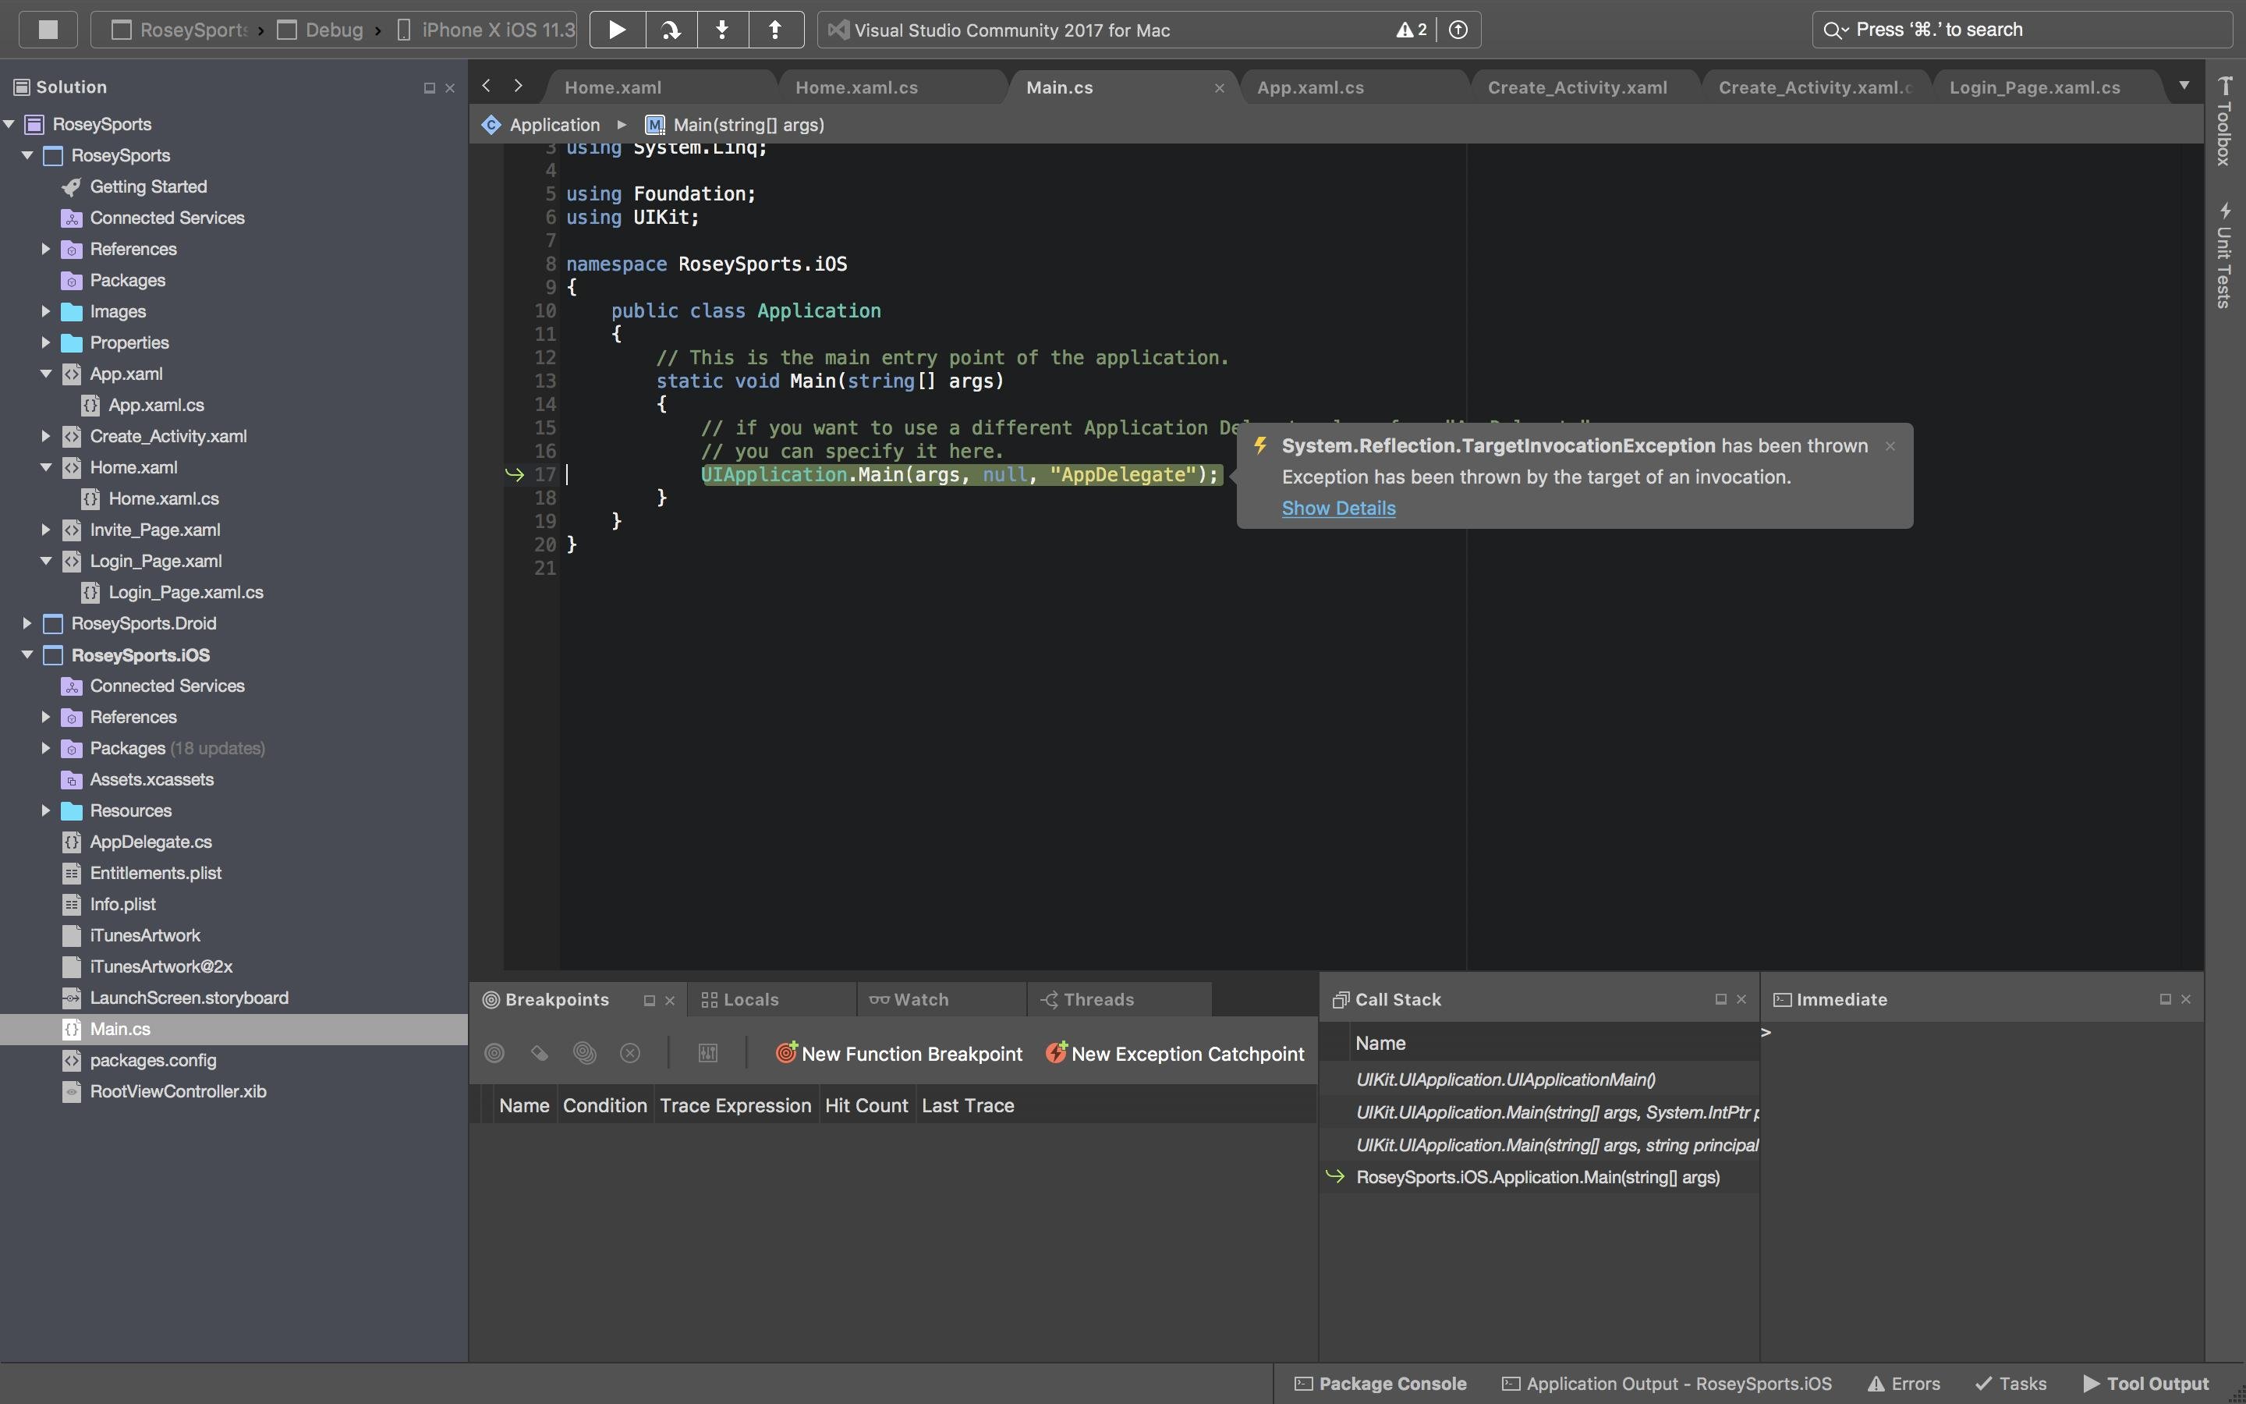
Task: Expand the RoseySports.Droid project node
Action: [x=27, y=623]
